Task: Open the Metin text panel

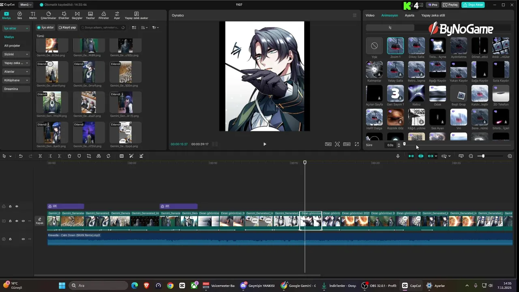Action: pyautogui.click(x=33, y=15)
